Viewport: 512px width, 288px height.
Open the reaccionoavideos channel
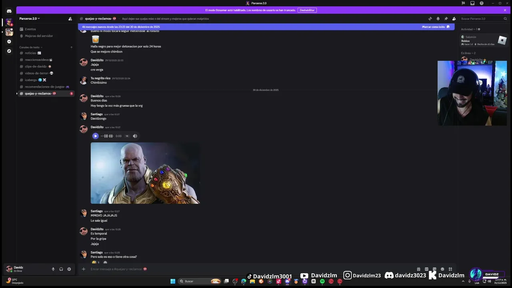coord(45,60)
